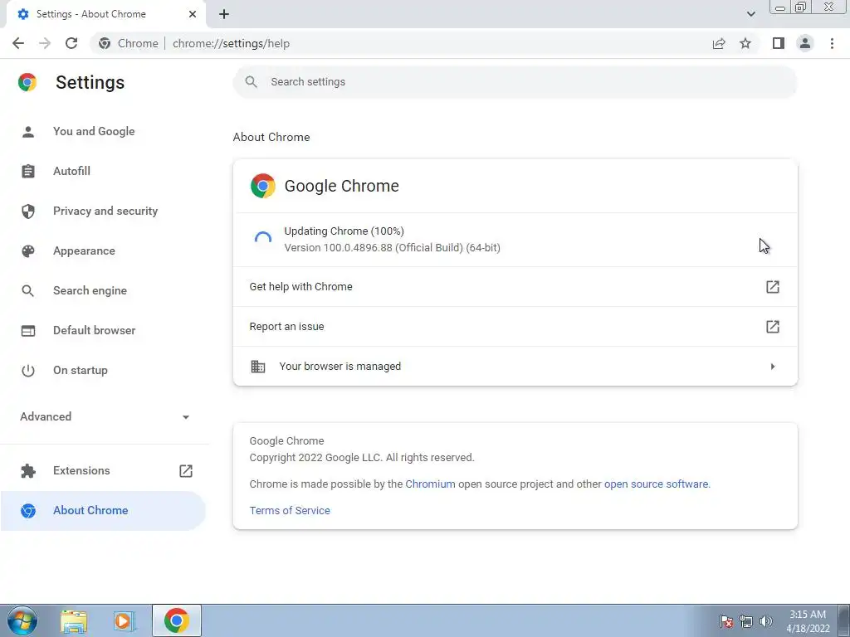
Task: Click the Updating Chrome progress spinner
Action: tap(263, 240)
